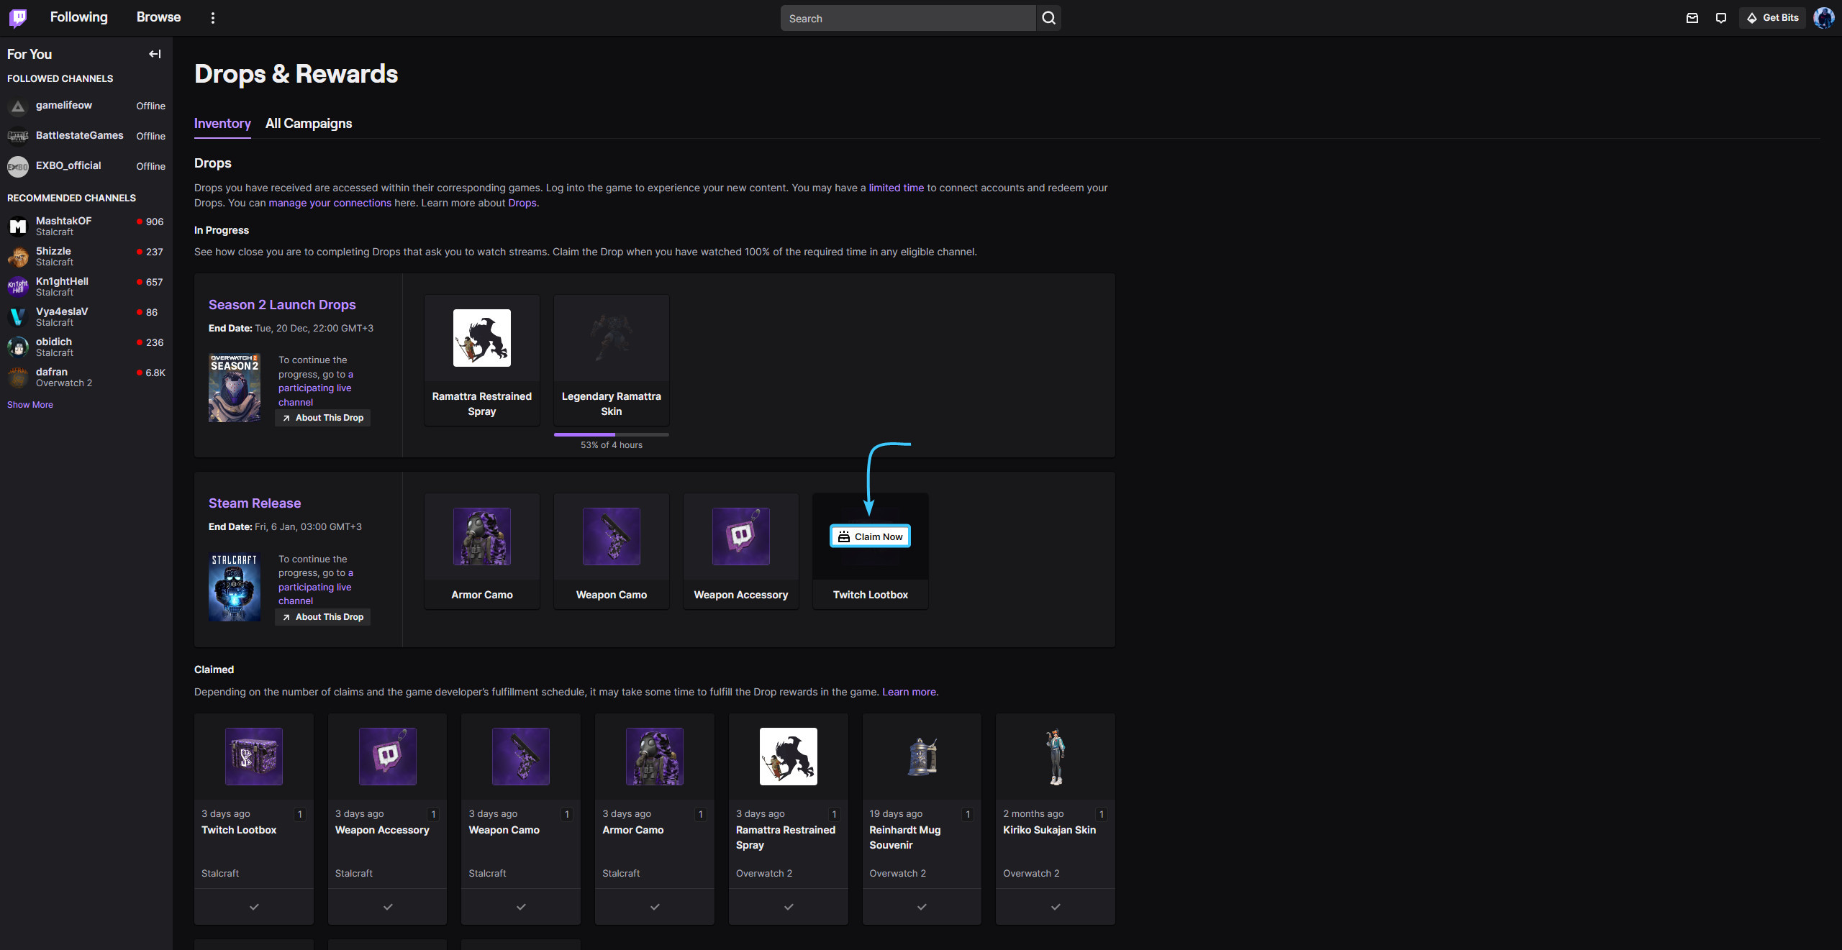
Task: Open Vya4eslaV recommended channel
Action: click(86, 316)
